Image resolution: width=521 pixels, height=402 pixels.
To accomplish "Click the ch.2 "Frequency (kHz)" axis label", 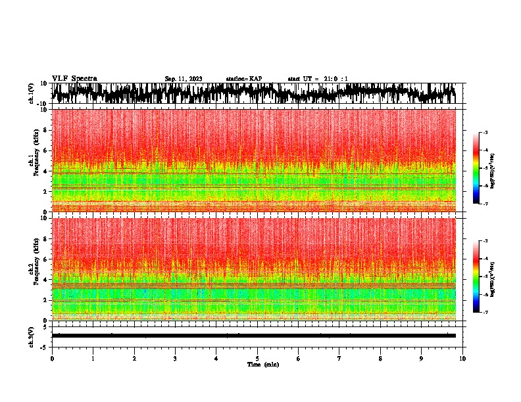I will tap(36, 261).
